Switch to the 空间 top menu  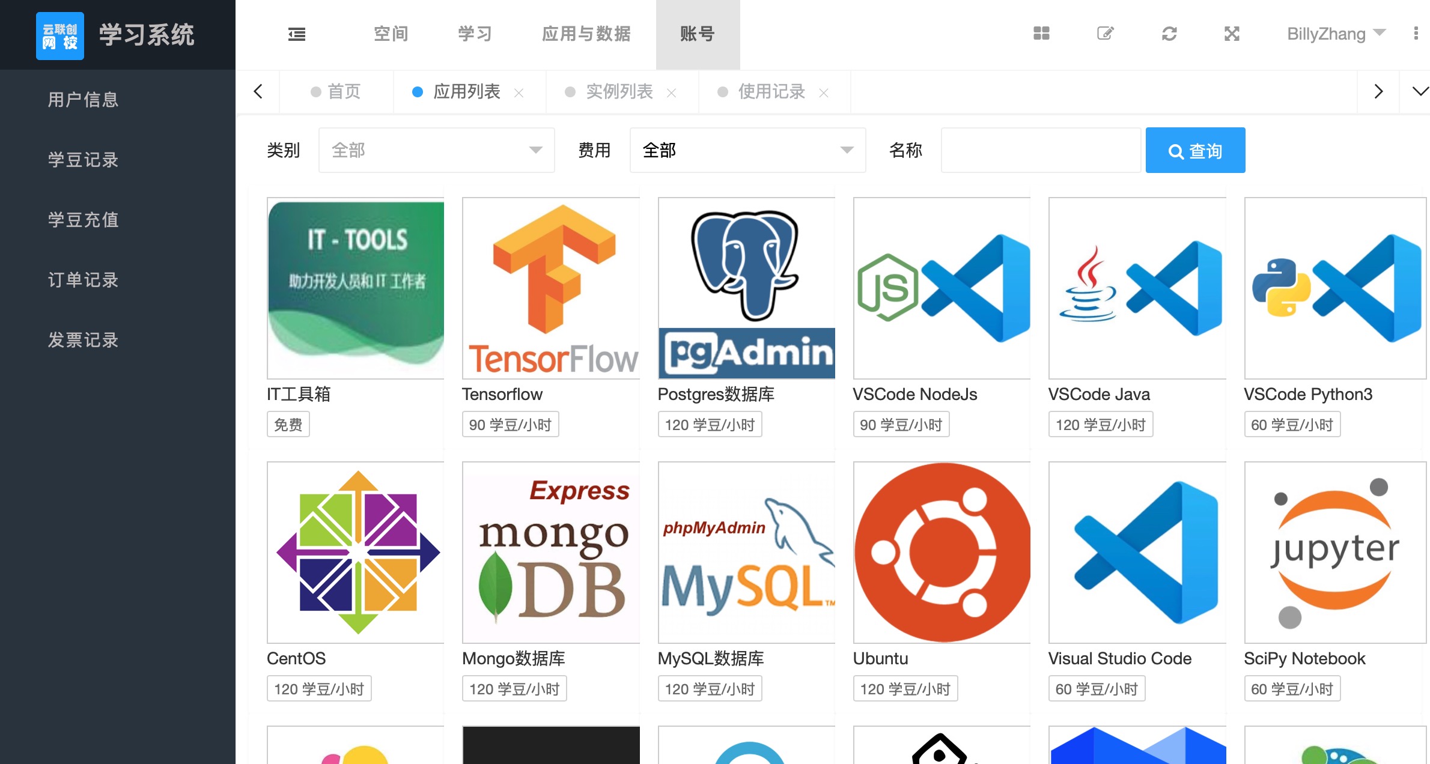(391, 34)
